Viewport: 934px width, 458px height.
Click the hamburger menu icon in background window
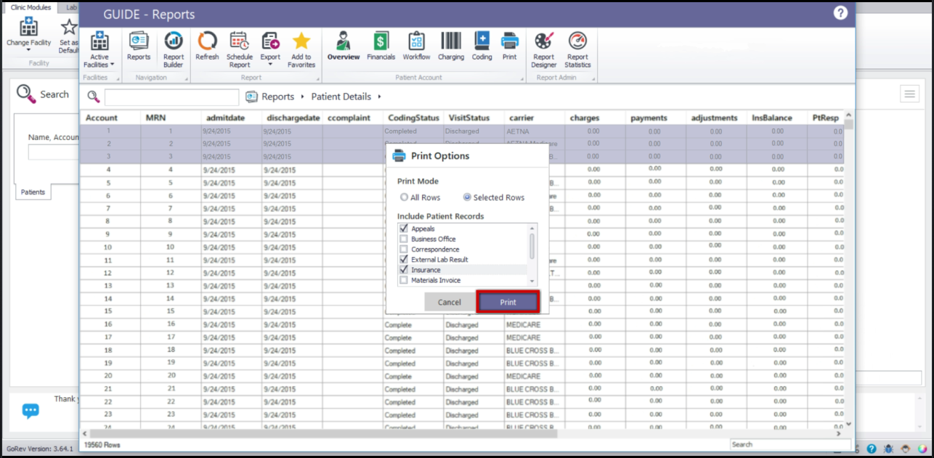(x=909, y=94)
